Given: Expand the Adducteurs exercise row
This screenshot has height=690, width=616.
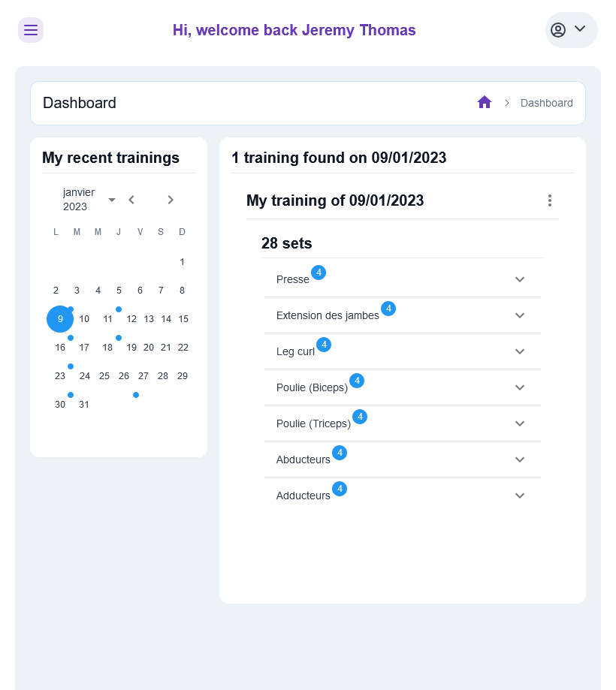Looking at the screenshot, I should pyautogui.click(x=519, y=496).
